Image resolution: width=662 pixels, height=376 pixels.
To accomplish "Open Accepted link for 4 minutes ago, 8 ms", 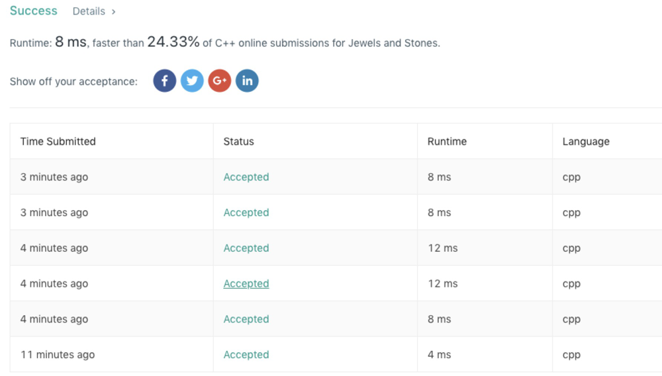I will pyautogui.click(x=246, y=319).
